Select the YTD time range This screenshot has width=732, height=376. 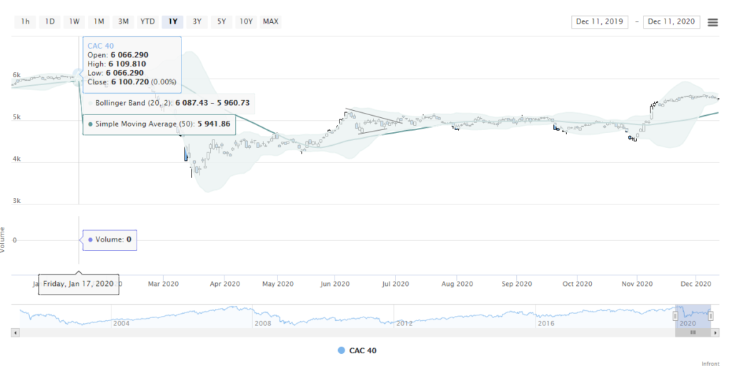[148, 21]
